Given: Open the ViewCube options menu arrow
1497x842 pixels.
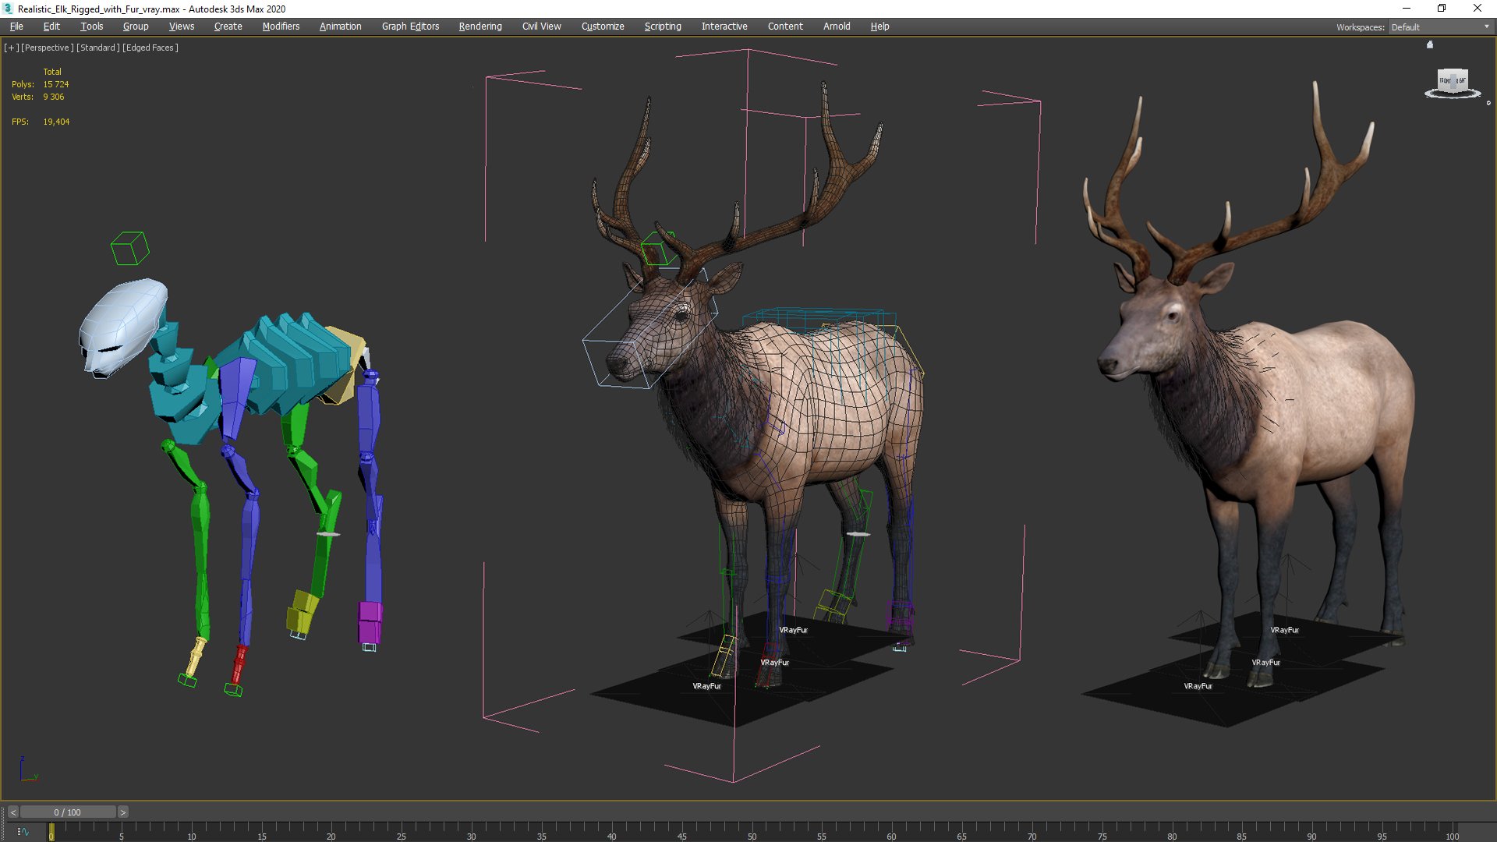Looking at the screenshot, I should [x=1488, y=103].
